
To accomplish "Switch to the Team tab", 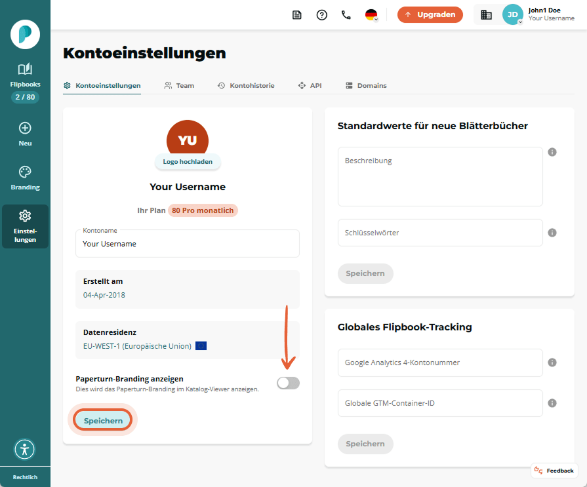I will pyautogui.click(x=179, y=86).
